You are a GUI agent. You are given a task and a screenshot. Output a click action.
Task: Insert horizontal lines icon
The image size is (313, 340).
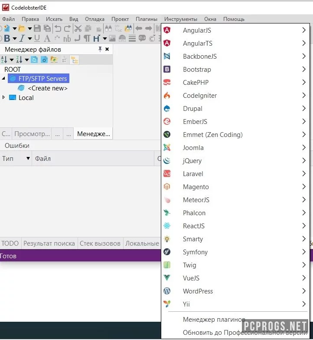tap(132, 38)
